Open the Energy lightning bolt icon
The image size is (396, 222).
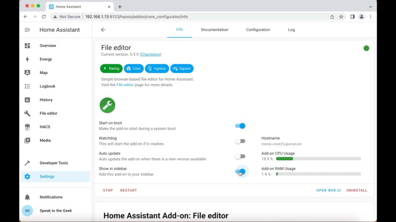click(27, 59)
